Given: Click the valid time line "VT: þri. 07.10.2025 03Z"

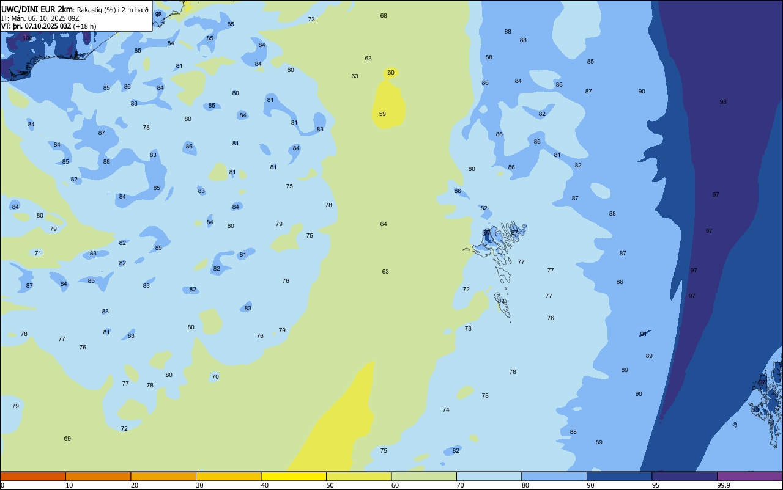Looking at the screenshot, I should pyautogui.click(x=37, y=26).
